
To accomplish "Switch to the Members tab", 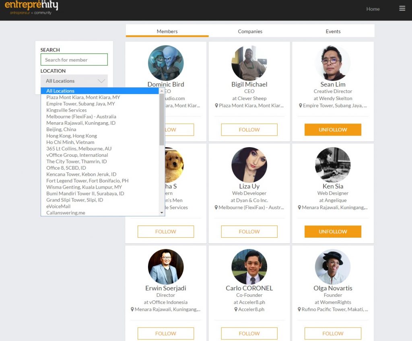I will coord(167,31).
